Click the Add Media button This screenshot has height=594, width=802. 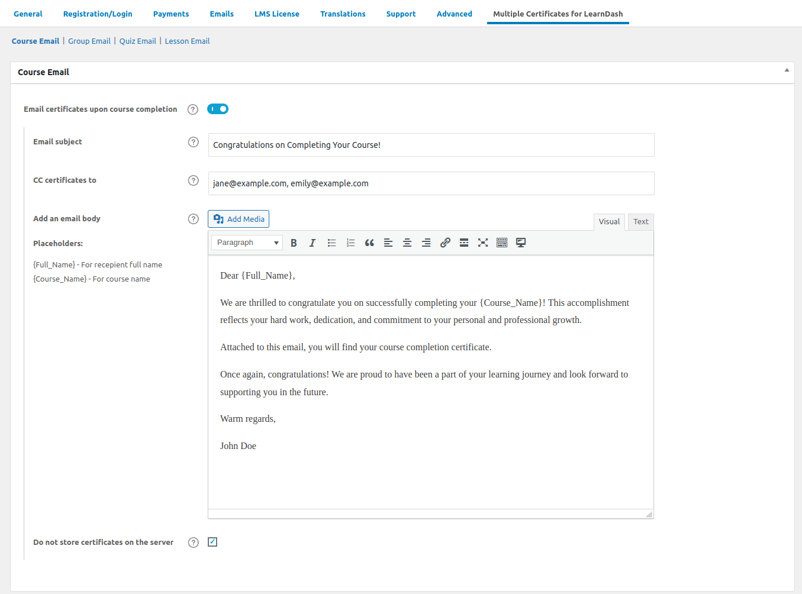[239, 219]
